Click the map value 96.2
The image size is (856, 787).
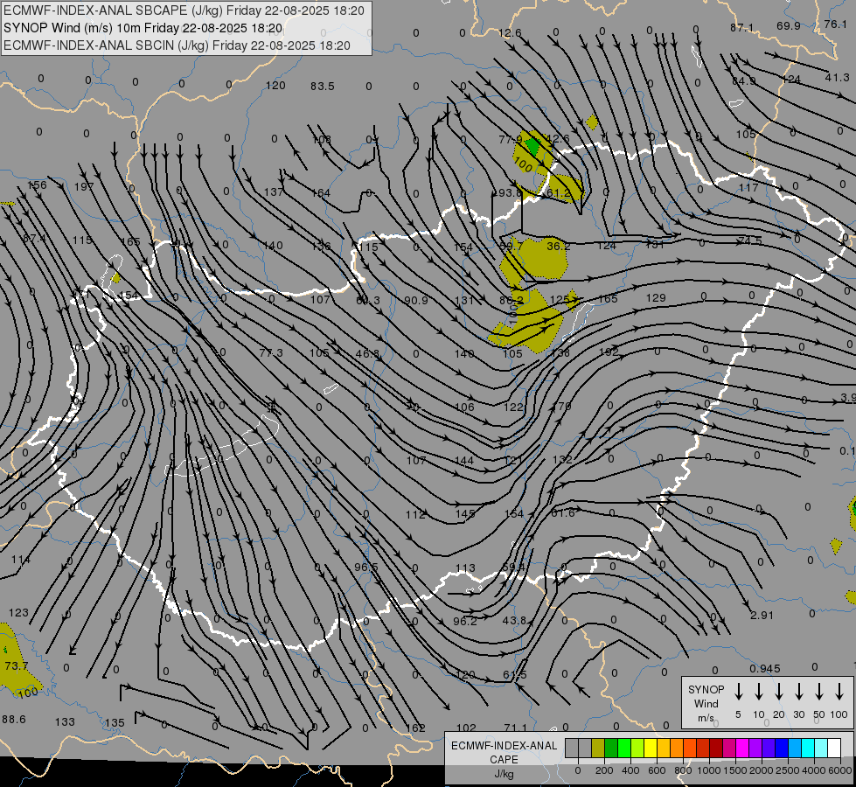[x=465, y=622]
